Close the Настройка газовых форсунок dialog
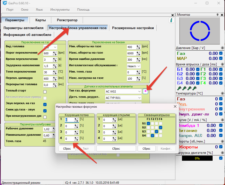The image size is (225, 185). (175, 106)
